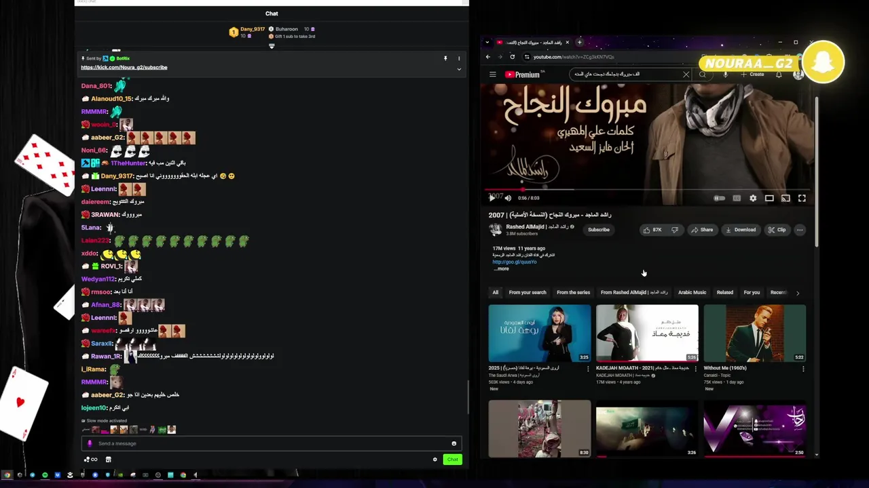Image resolution: width=869 pixels, height=488 pixels.
Task: Switch YouTube player to theater mode
Action: pos(769,198)
